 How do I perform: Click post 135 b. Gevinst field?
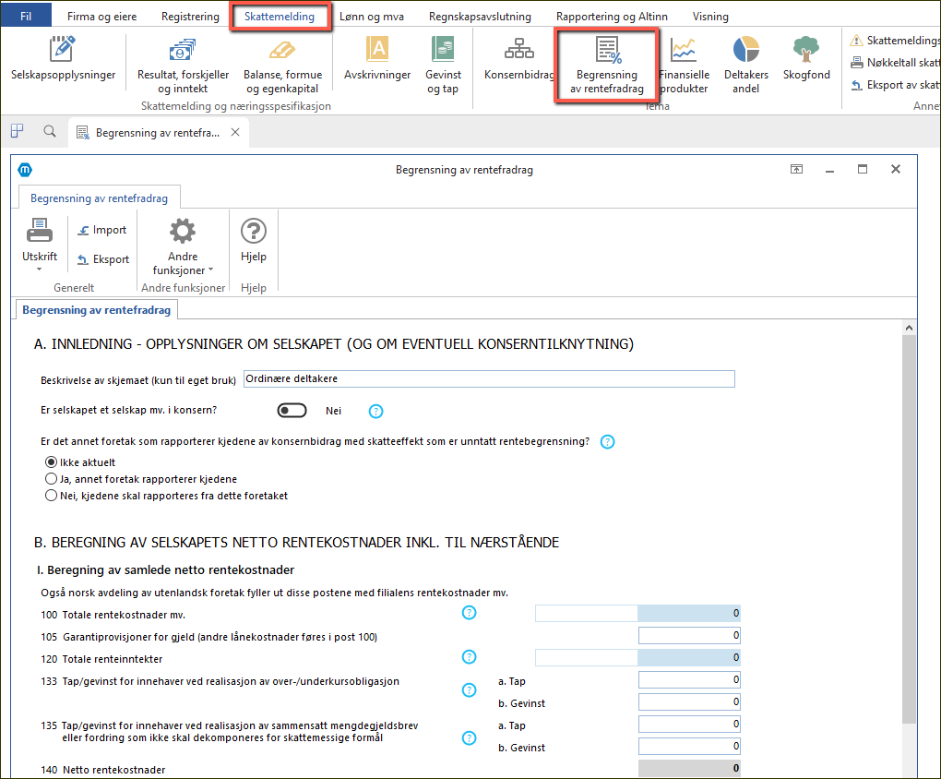click(689, 747)
